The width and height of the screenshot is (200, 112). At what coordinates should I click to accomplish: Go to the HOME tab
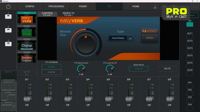tap(136, 6)
